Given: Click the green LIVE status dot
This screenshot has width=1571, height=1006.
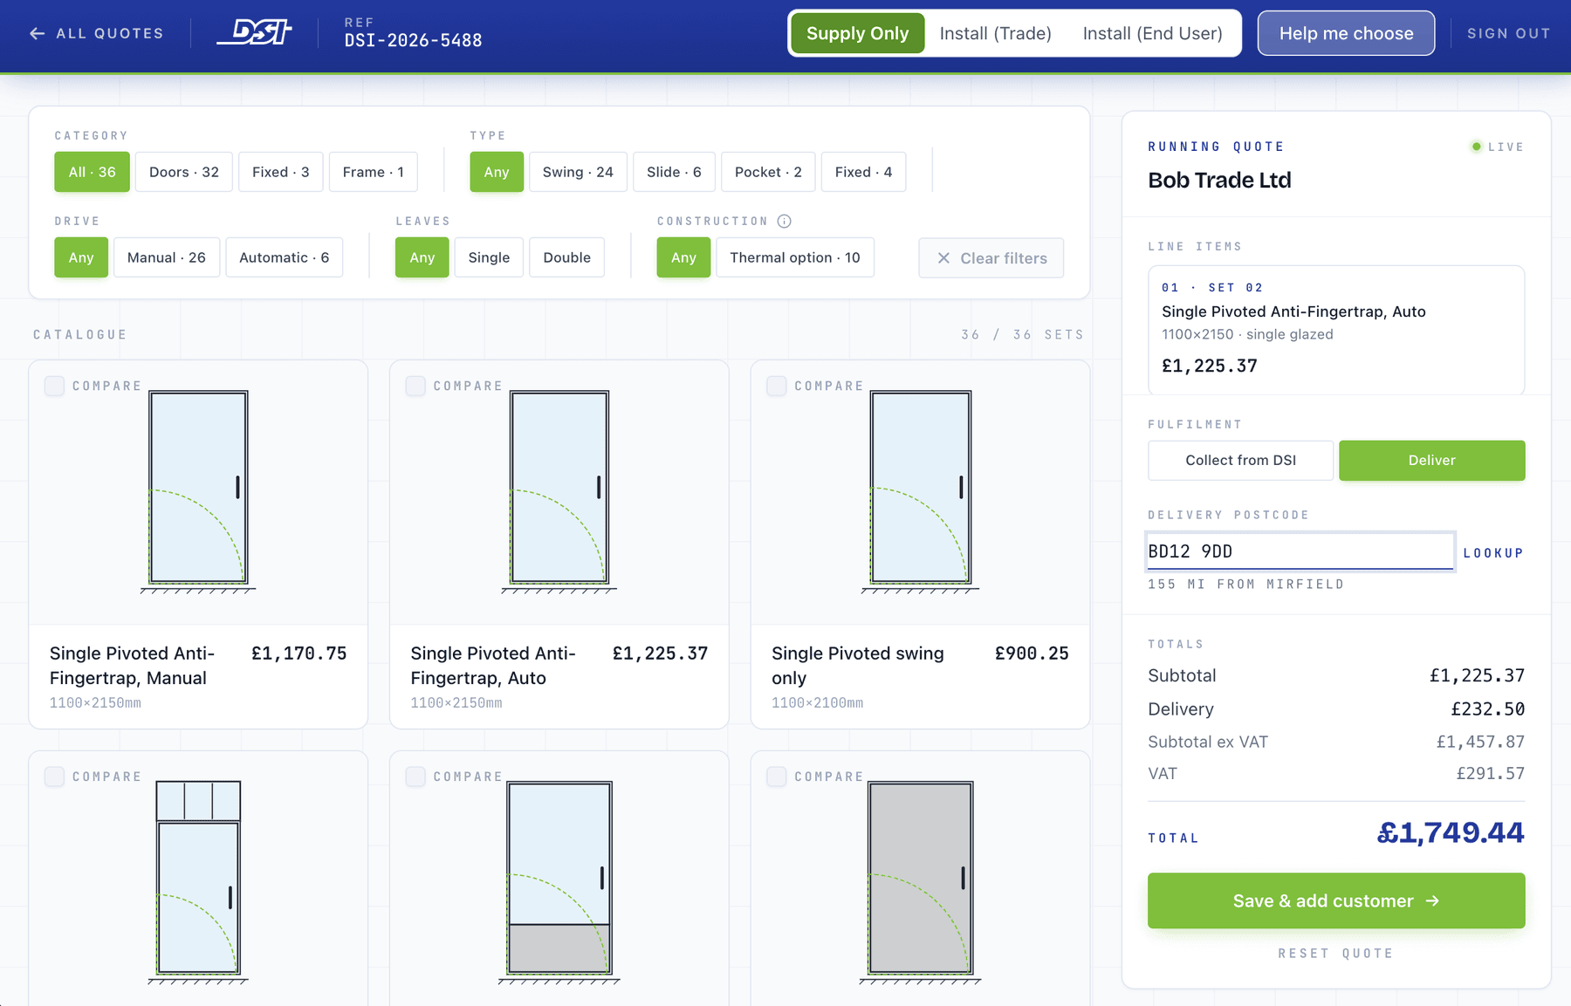Looking at the screenshot, I should (1476, 147).
